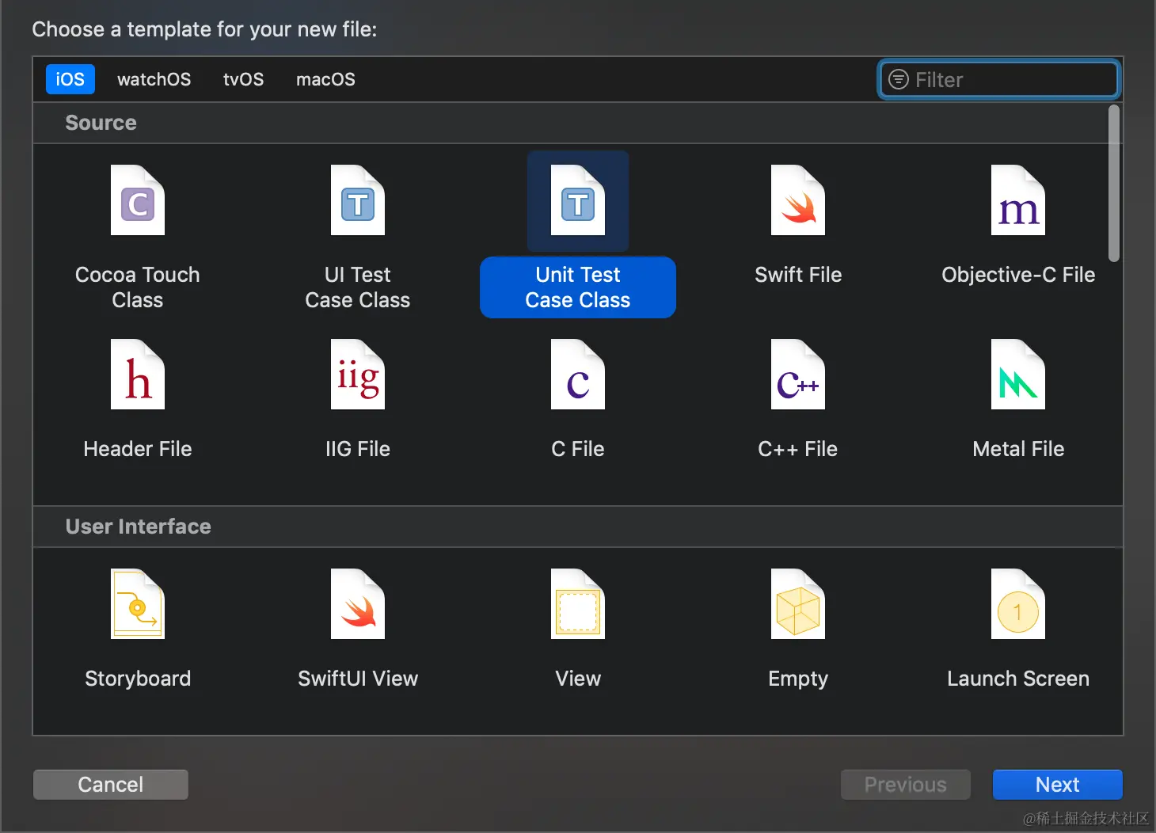1156x833 pixels.
Task: Choose the Metal File template icon
Action: point(1018,375)
